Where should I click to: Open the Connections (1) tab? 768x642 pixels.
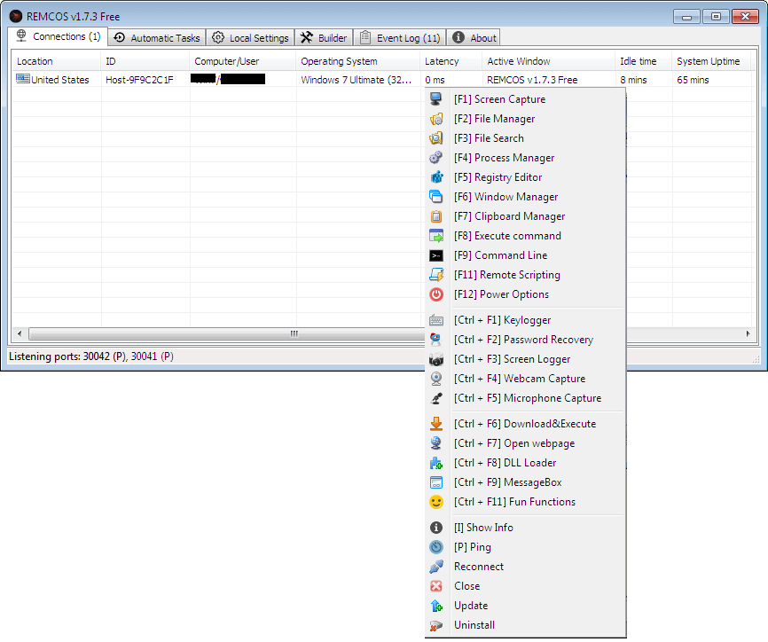click(58, 36)
